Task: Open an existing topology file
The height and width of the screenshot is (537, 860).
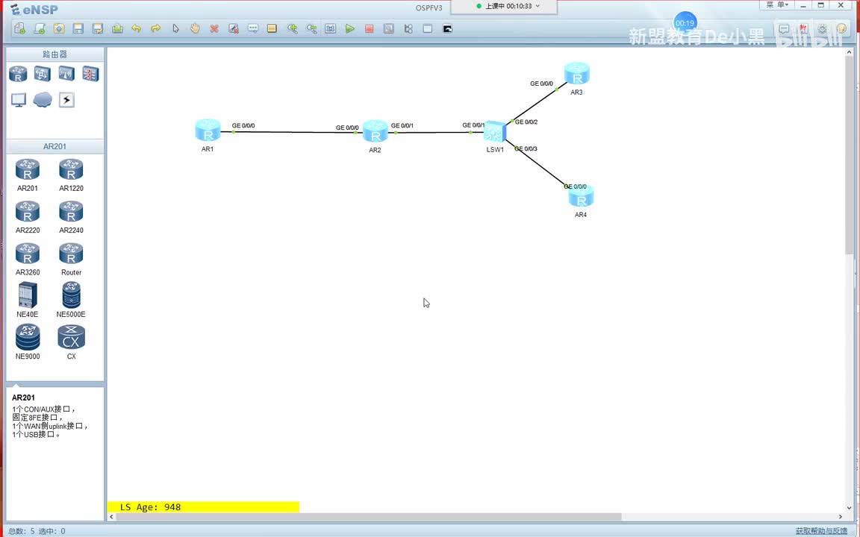Action: [x=59, y=28]
